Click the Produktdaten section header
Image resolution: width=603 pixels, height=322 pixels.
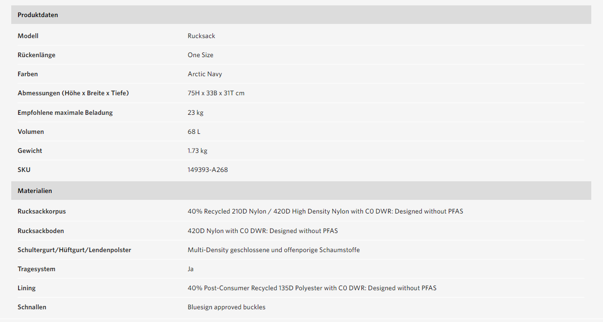tap(38, 15)
